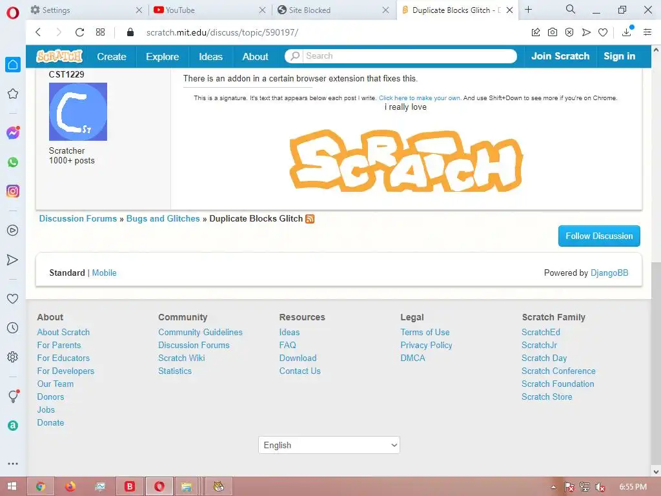Click Join Scratch button
The width and height of the screenshot is (661, 496).
pos(560,57)
